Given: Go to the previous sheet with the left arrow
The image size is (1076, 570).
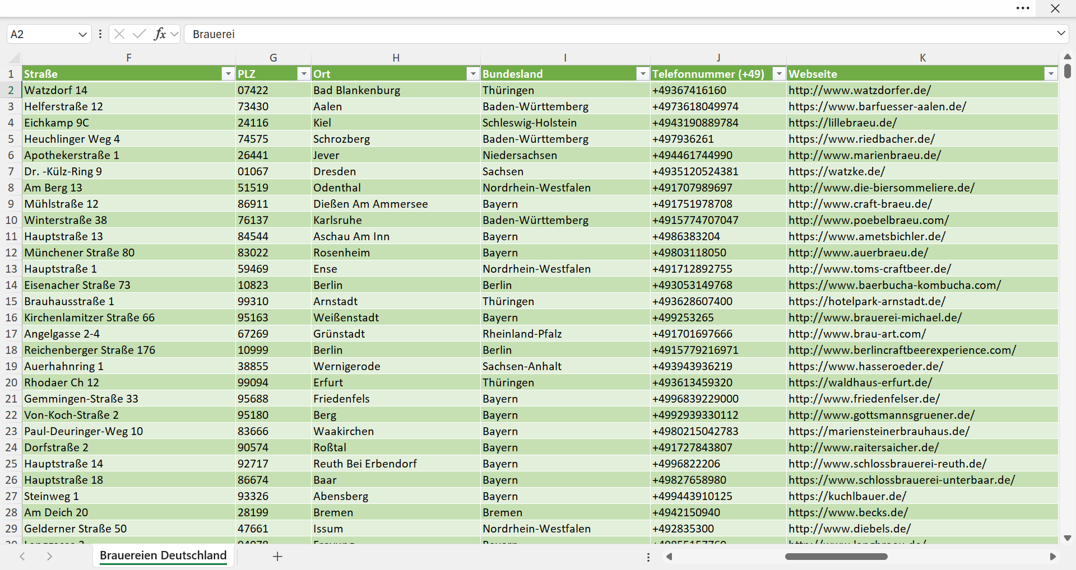Looking at the screenshot, I should (22, 557).
